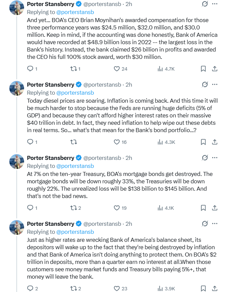Open Grok icon on the diesel prices tweet

point(205,85)
